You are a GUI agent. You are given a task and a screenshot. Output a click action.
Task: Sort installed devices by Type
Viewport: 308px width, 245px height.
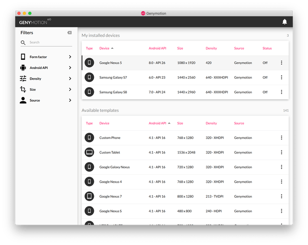89,48
